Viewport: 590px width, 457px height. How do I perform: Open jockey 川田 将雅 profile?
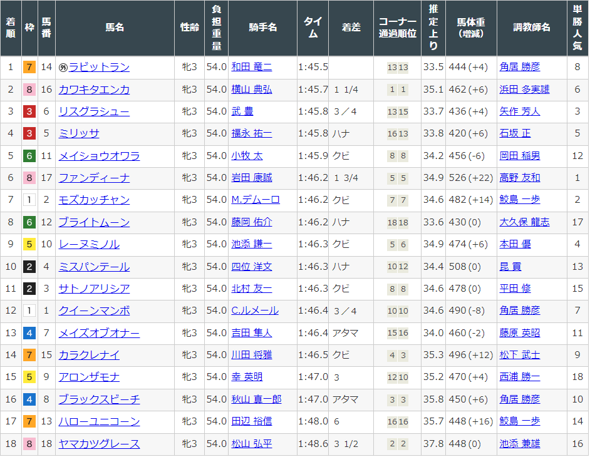[251, 355]
